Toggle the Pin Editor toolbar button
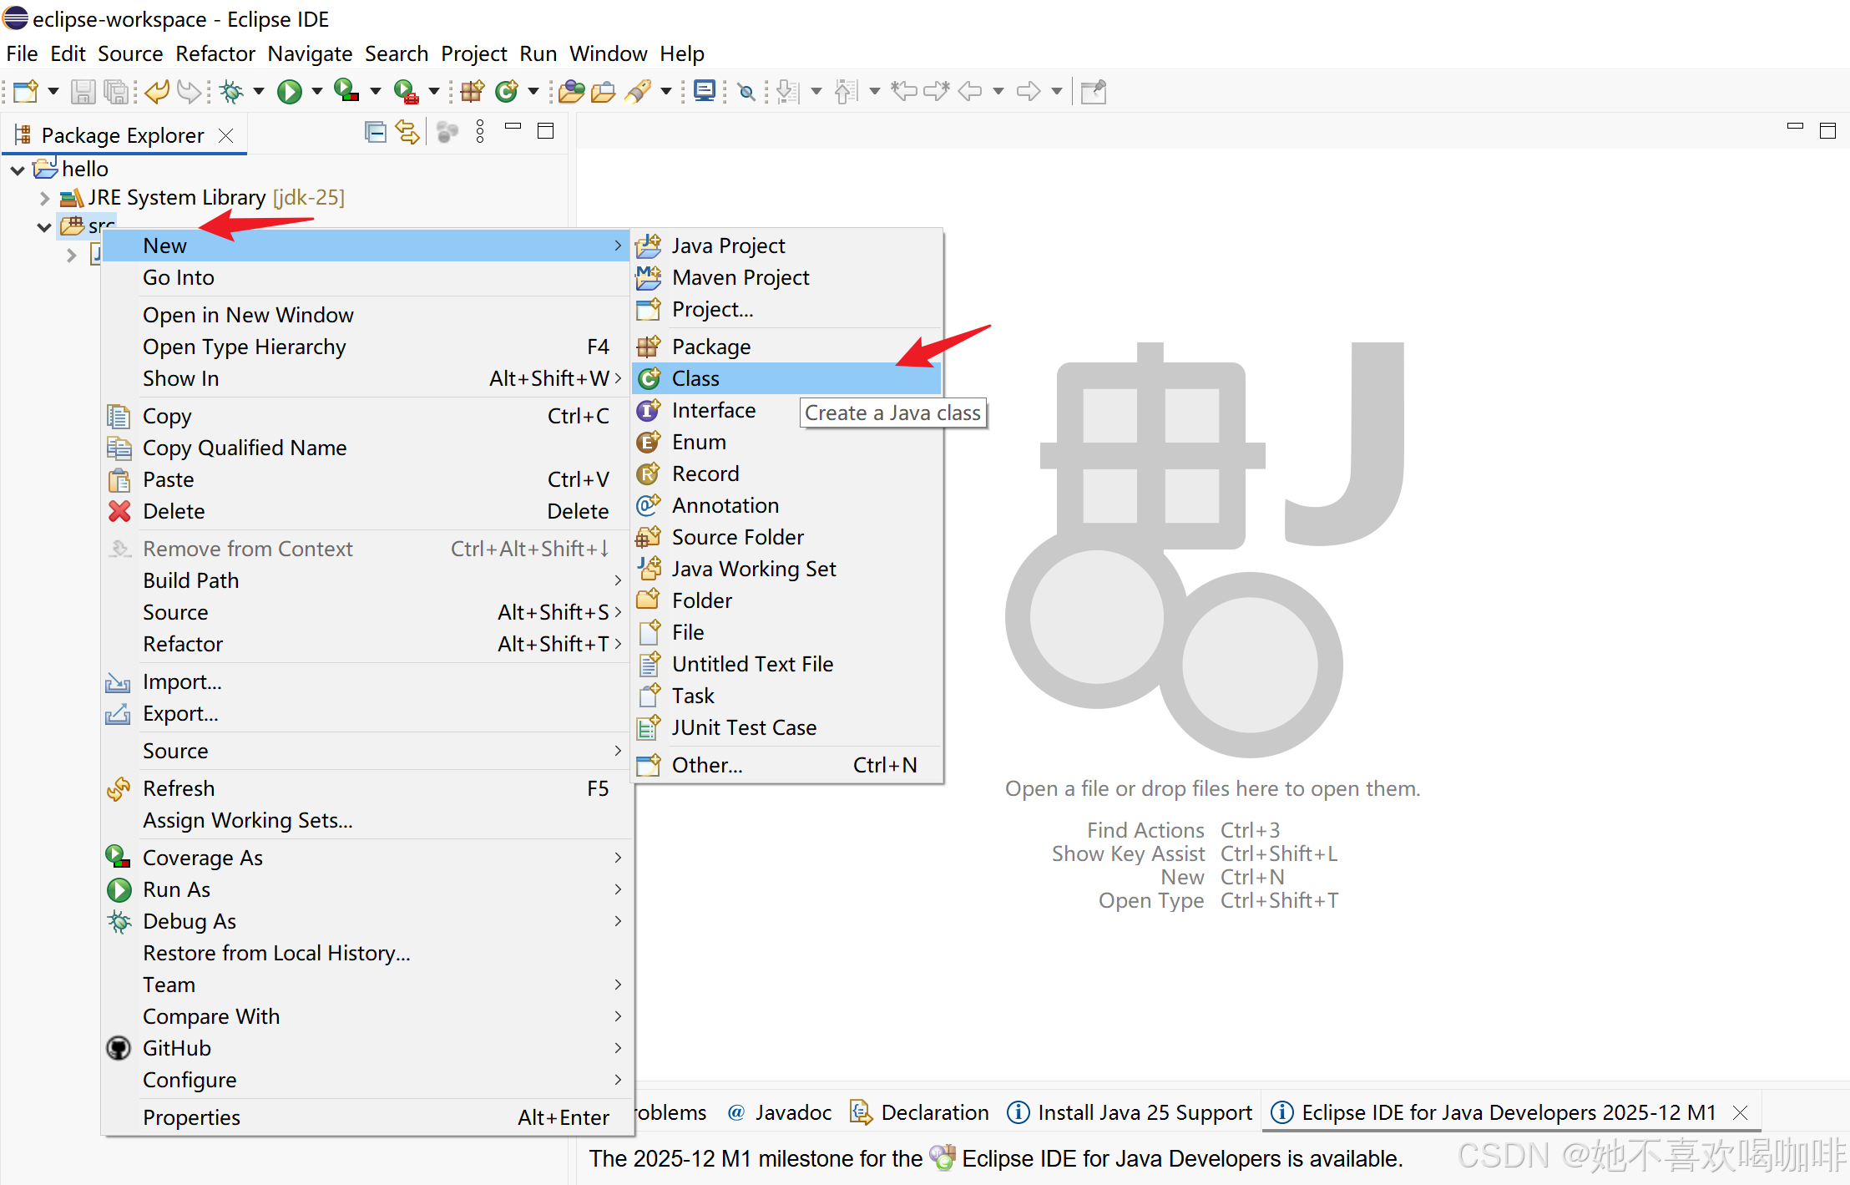 coord(1094,91)
